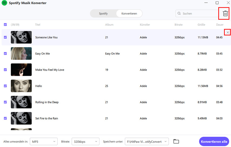The width and height of the screenshot is (231, 147).
Task: Click the (39/39) track counter
Action: tap(15, 25)
